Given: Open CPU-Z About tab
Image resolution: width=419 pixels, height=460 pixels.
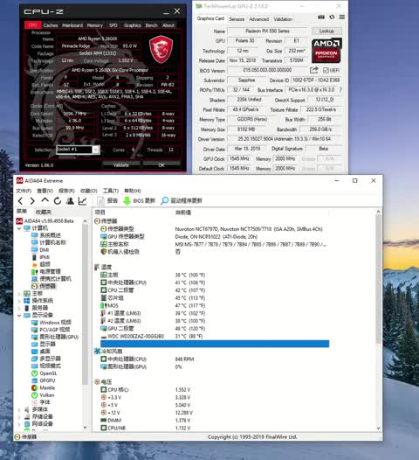Looking at the screenshot, I should click(x=168, y=25).
